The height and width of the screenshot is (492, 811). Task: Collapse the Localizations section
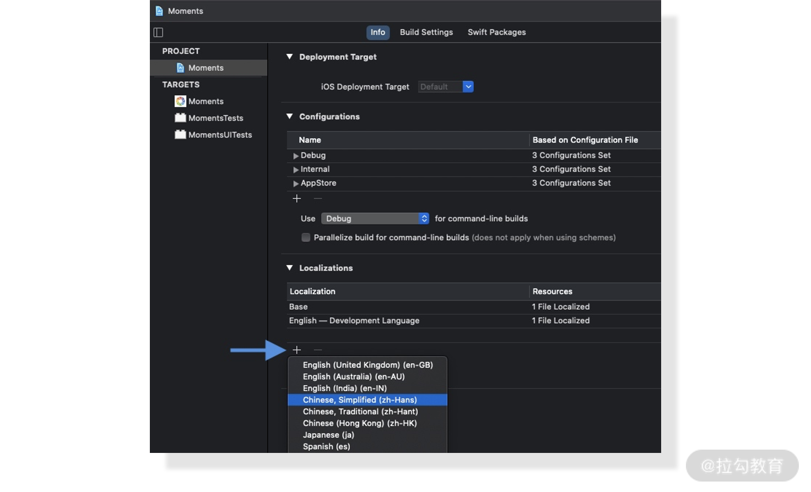[290, 267]
